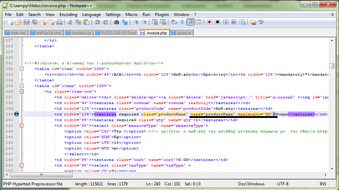Switch to the 01233-334-3312.xml tab

click(x=116, y=33)
